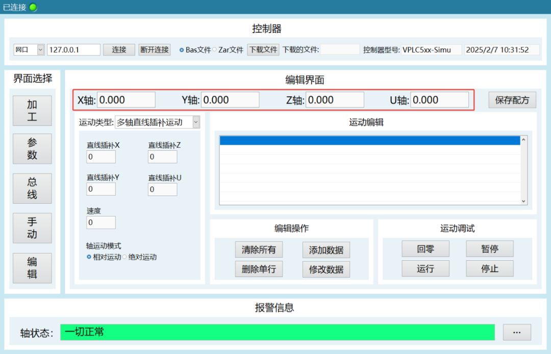Click the 停止 button
The width and height of the screenshot is (551, 354).
tap(490, 268)
